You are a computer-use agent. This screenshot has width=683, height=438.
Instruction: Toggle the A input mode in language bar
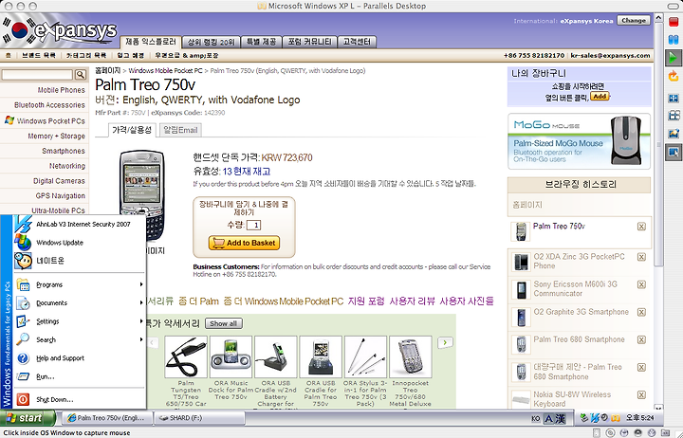click(x=549, y=418)
